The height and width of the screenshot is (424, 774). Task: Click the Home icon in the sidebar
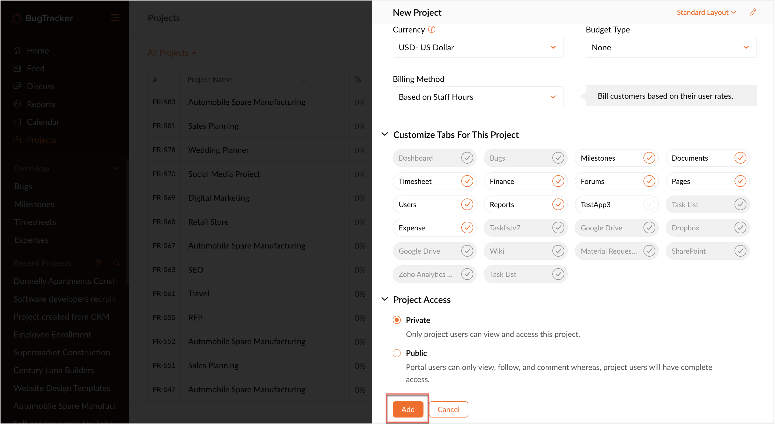[17, 51]
